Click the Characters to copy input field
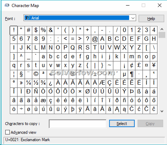Viewport: 167px width, 145px height. pos(77,124)
